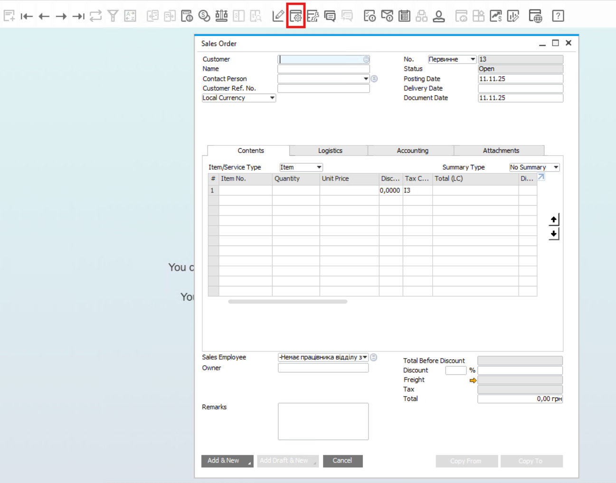
Task: Jump to the last data record
Action: (78, 16)
